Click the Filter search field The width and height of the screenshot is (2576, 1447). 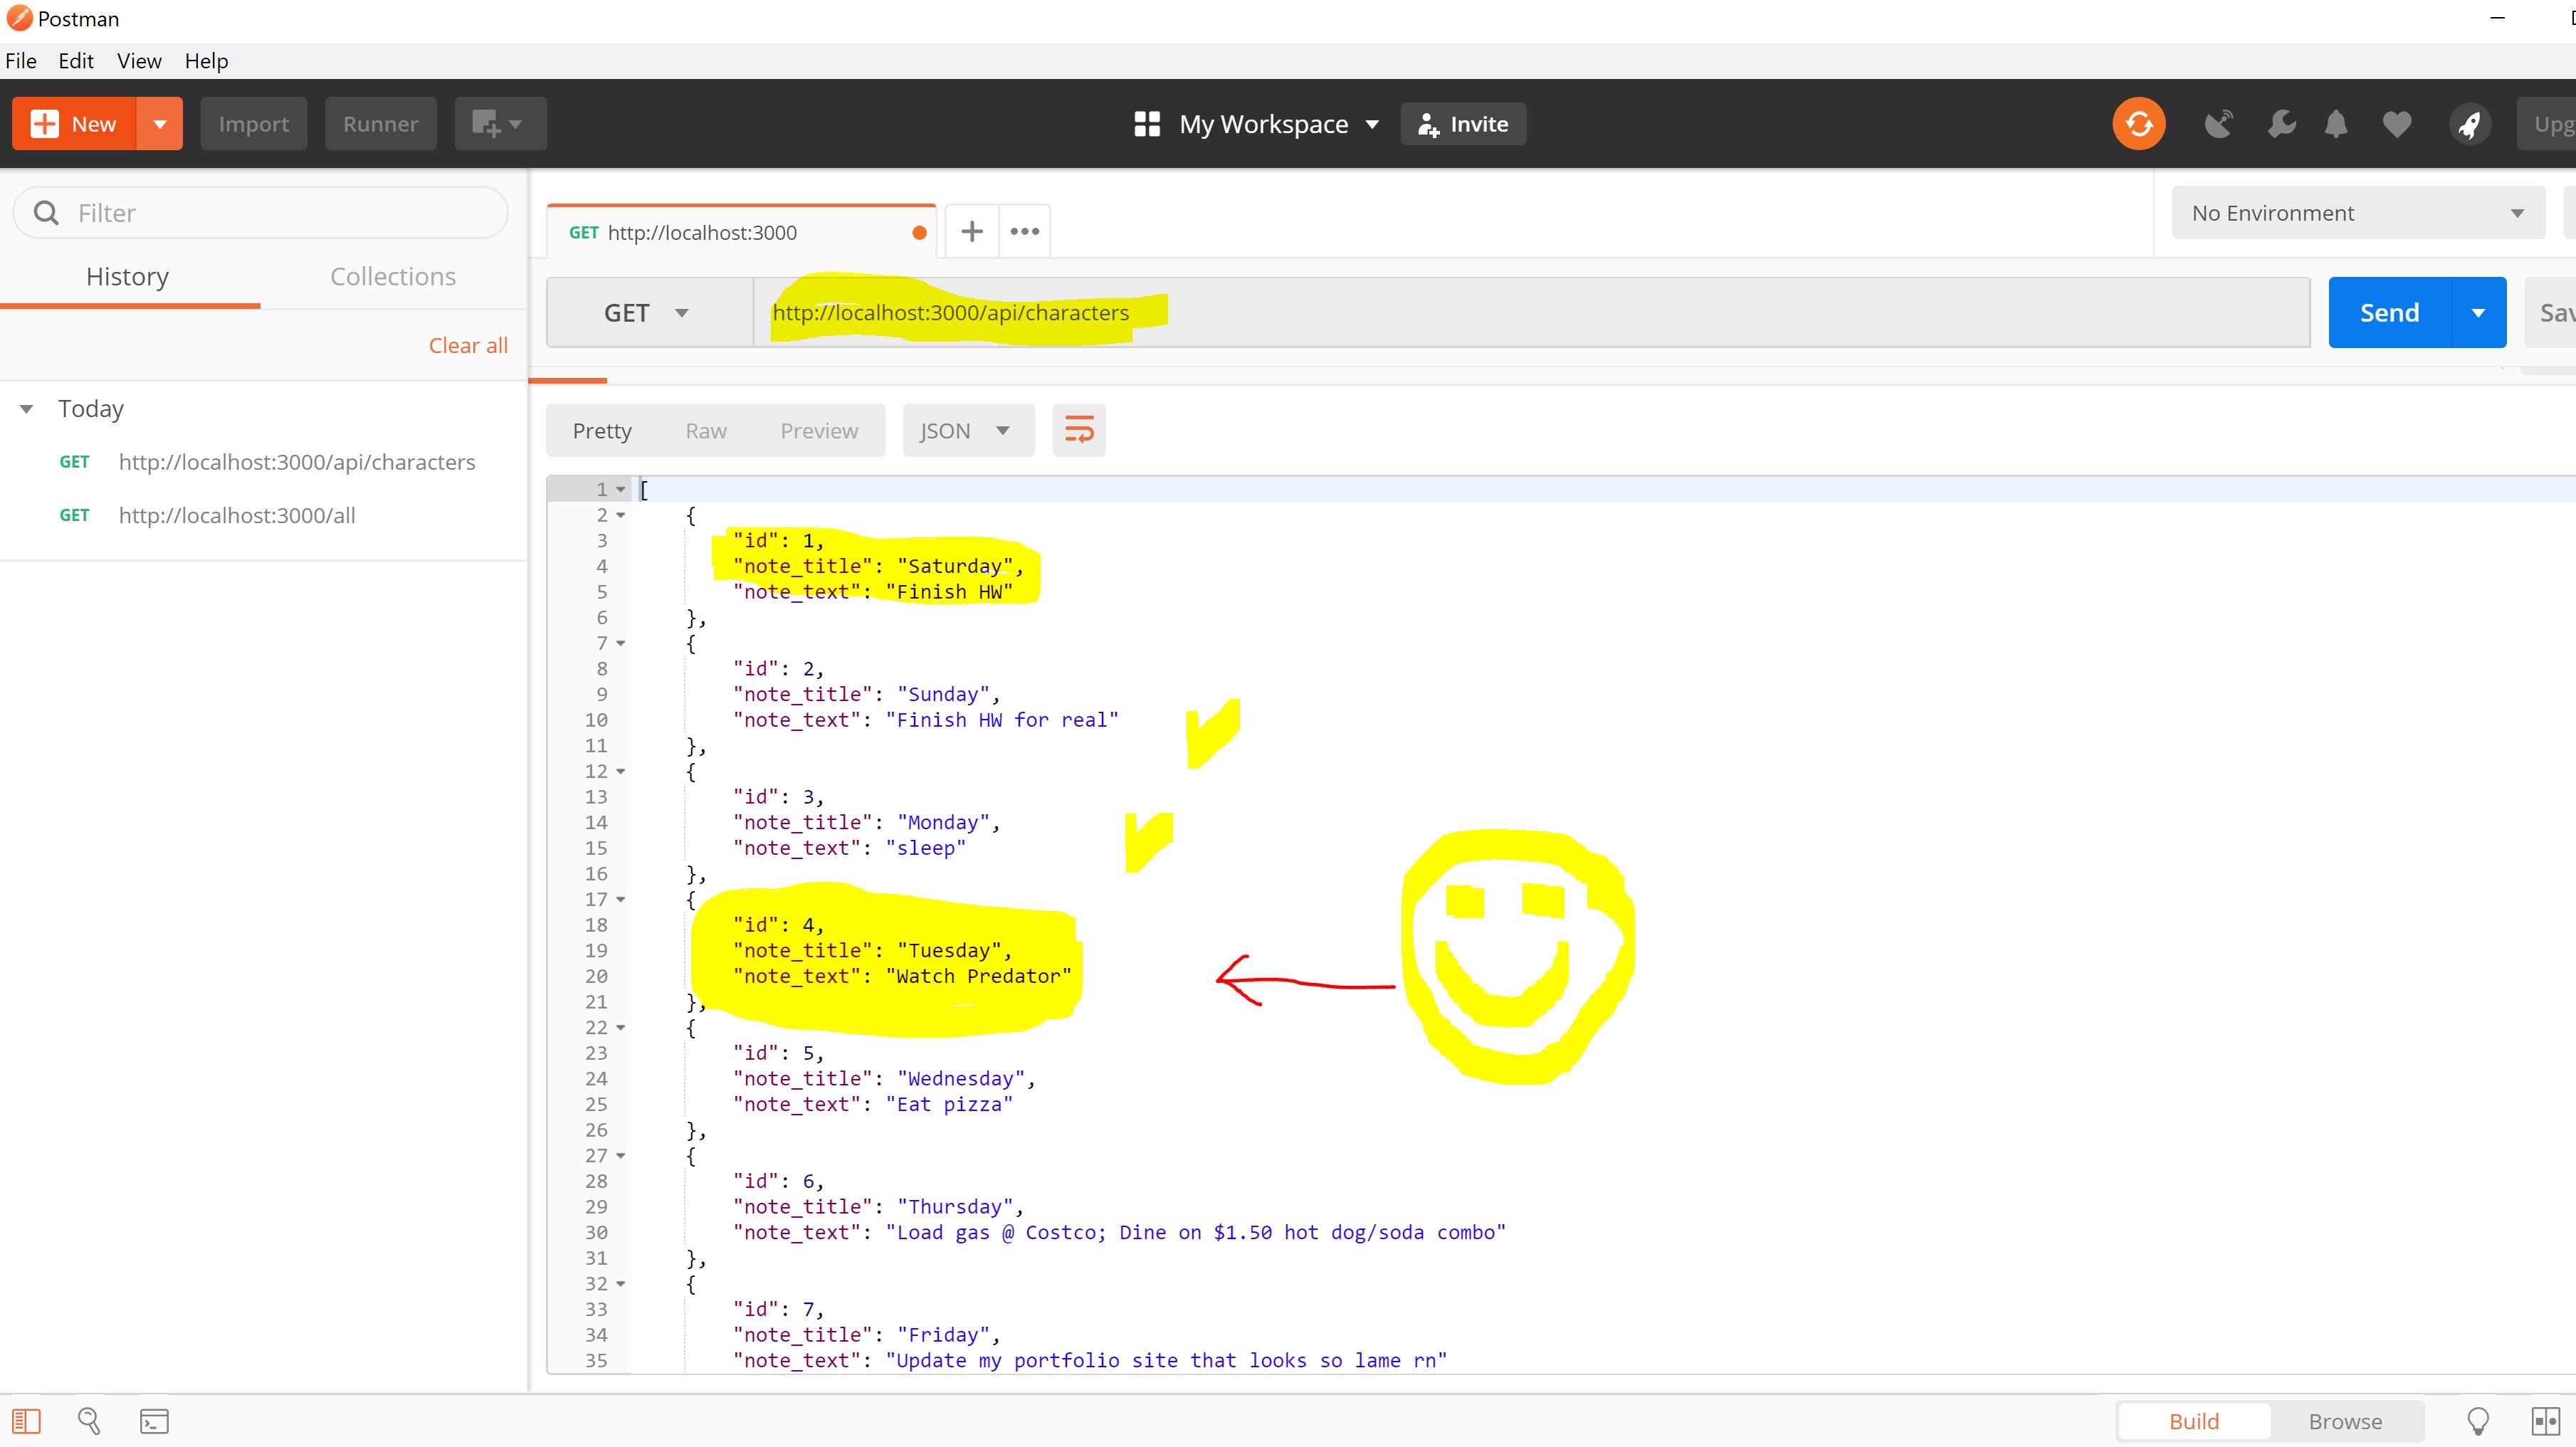click(260, 212)
